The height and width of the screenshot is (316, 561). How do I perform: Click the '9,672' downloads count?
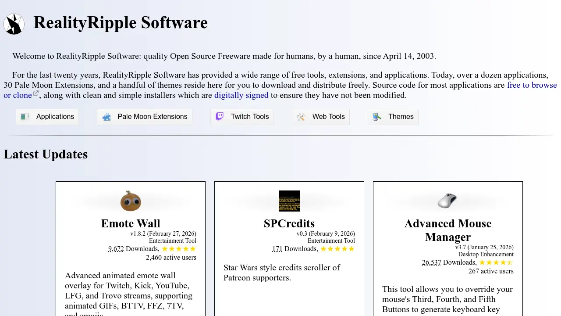click(x=116, y=249)
